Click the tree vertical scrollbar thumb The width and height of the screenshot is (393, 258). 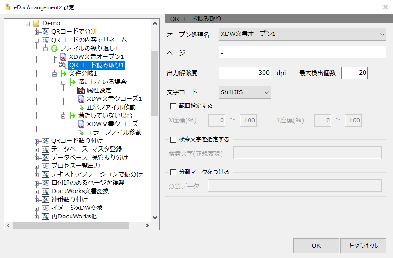coord(155,84)
